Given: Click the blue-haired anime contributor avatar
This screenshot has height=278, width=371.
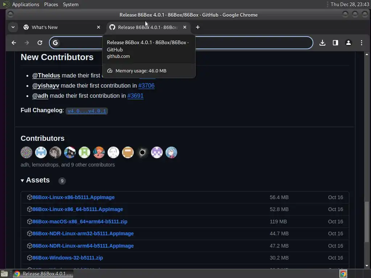Looking at the screenshot, I should coord(171,152).
